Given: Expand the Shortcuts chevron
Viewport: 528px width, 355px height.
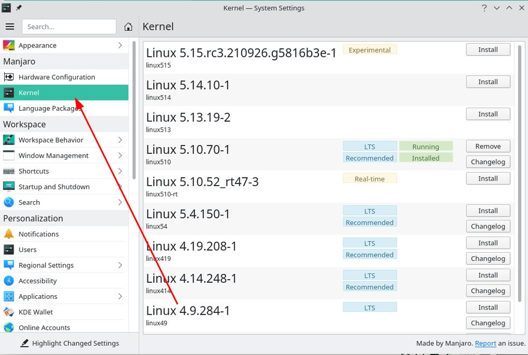Looking at the screenshot, I should [x=120, y=171].
